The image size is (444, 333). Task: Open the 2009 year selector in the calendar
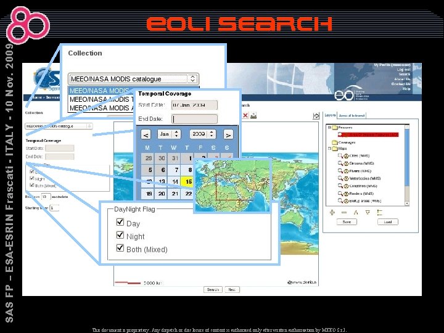(x=203, y=134)
